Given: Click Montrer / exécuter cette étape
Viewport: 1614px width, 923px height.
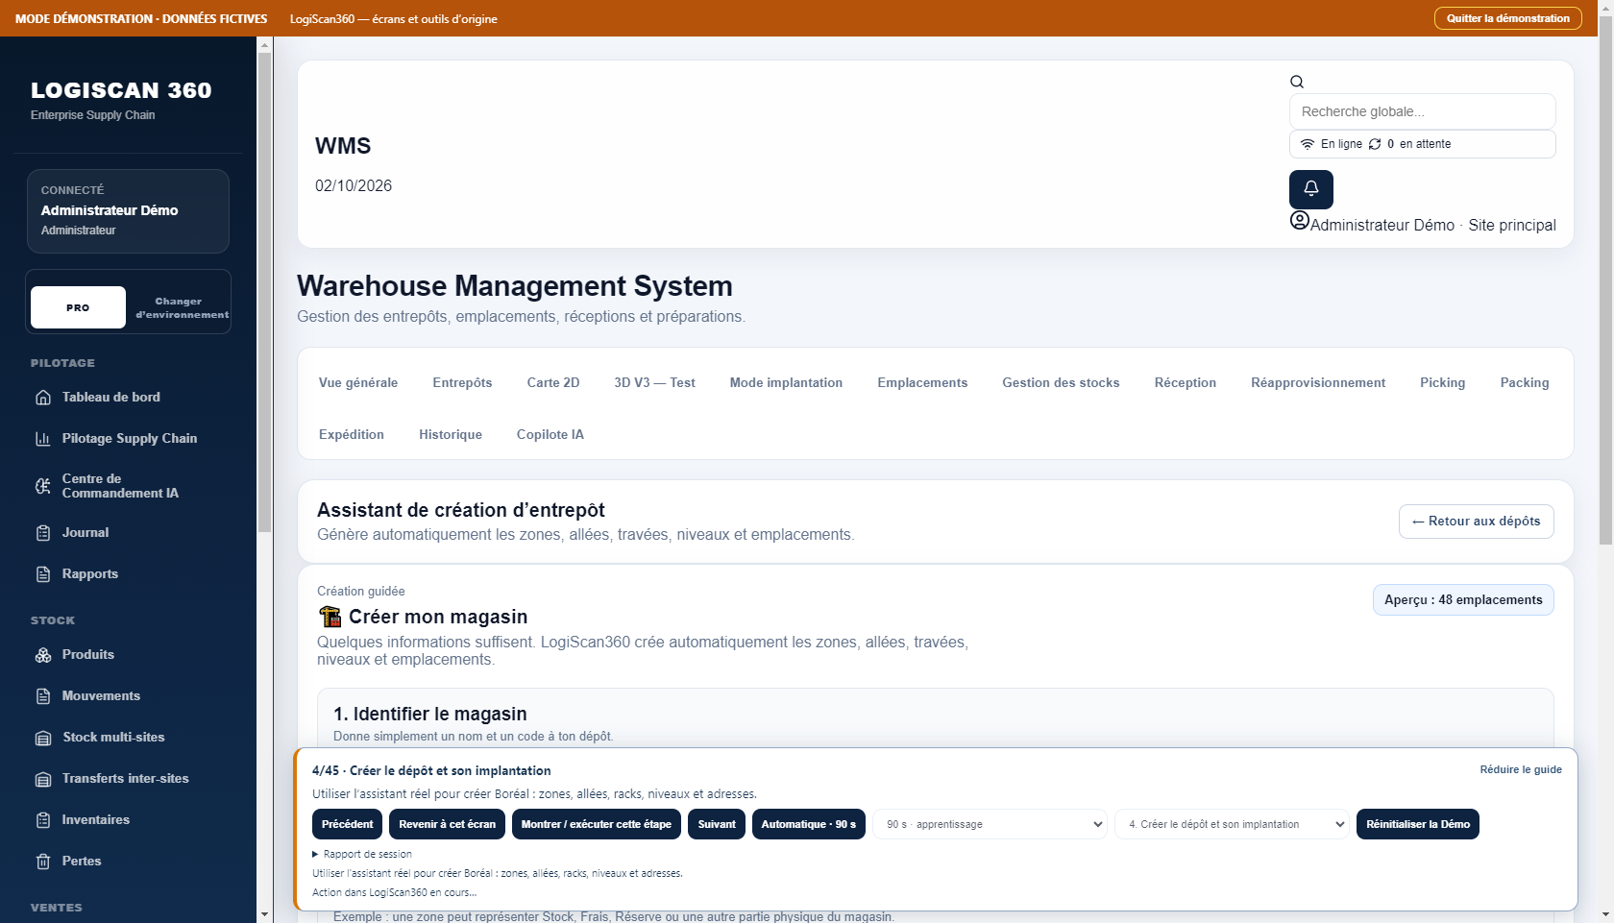Looking at the screenshot, I should 597,824.
